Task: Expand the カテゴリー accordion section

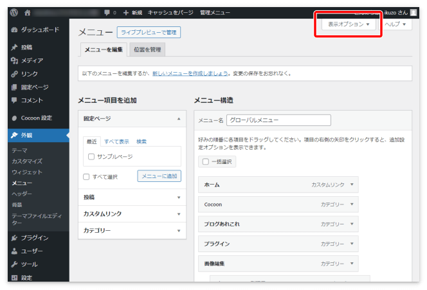Action: coord(132,230)
